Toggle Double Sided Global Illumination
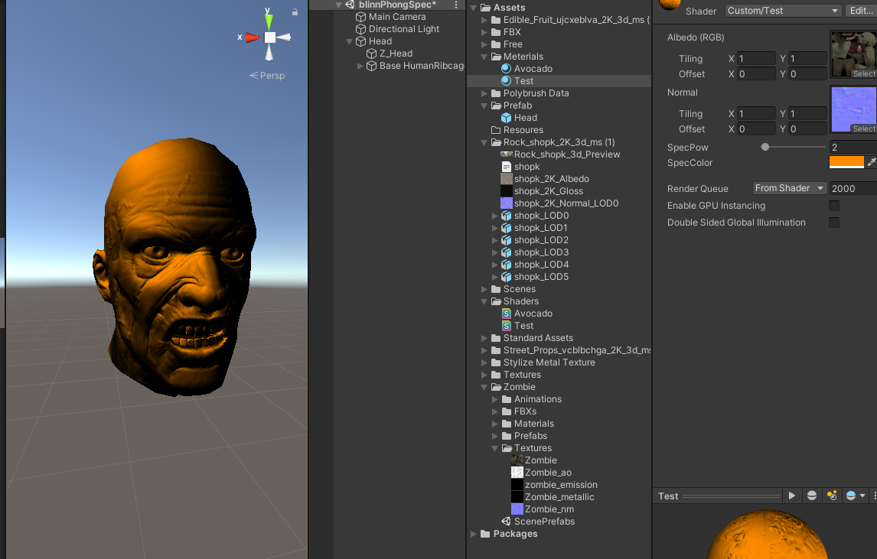The width and height of the screenshot is (877, 559). 834,223
